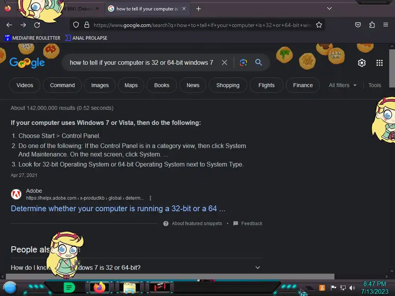Expand the All filters dropdown
395x296 pixels.
coord(343,85)
